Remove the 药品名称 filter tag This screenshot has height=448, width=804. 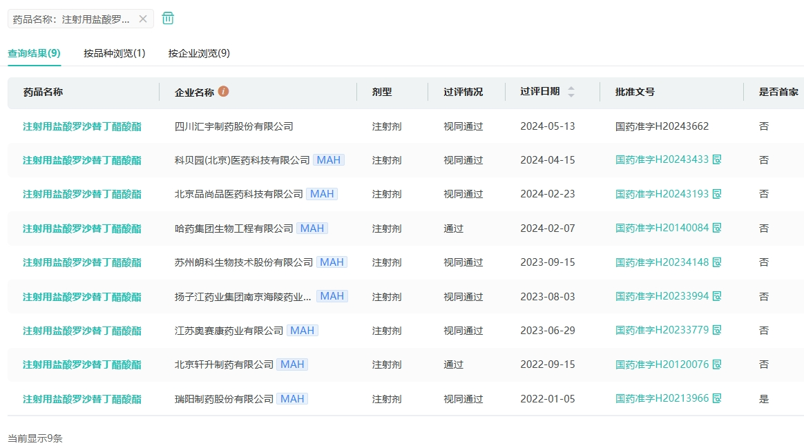click(143, 19)
